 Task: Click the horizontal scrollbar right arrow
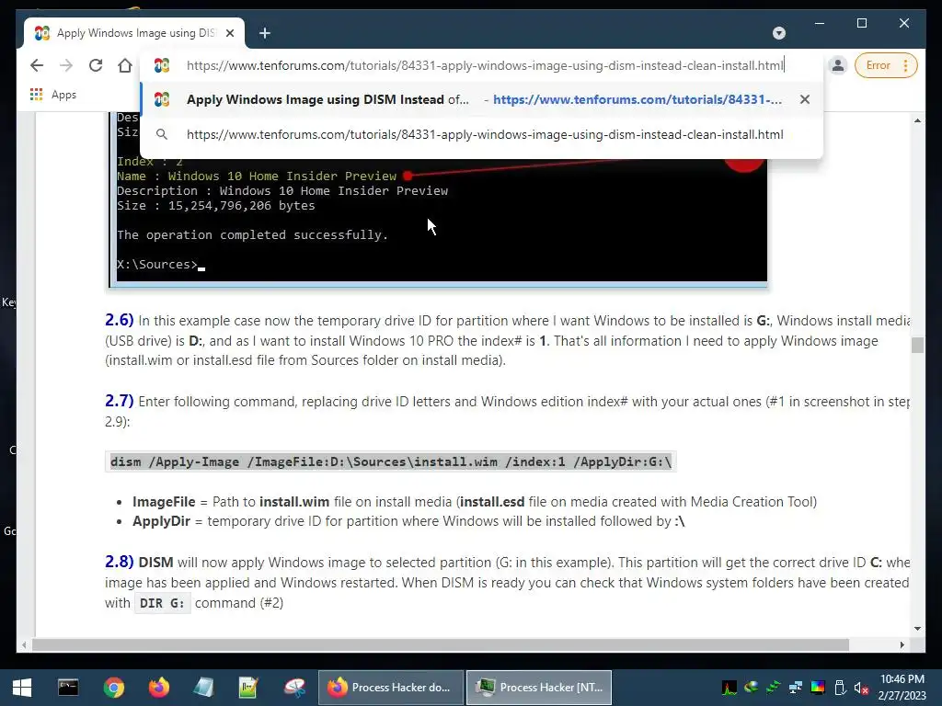(902, 644)
